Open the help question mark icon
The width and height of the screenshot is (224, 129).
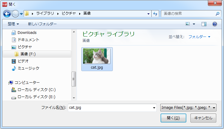click(x=214, y=24)
